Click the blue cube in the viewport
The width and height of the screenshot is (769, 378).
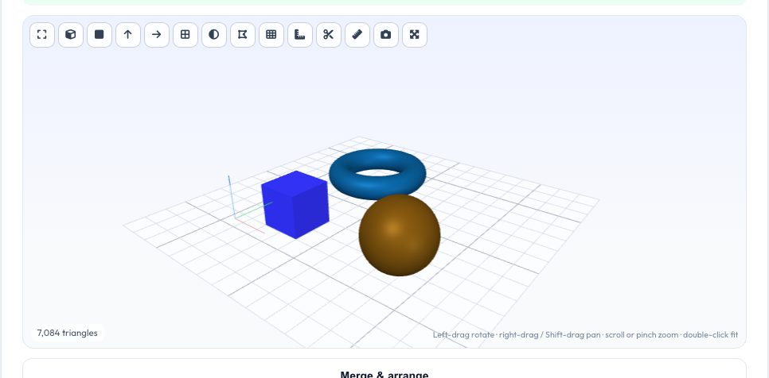click(x=295, y=204)
